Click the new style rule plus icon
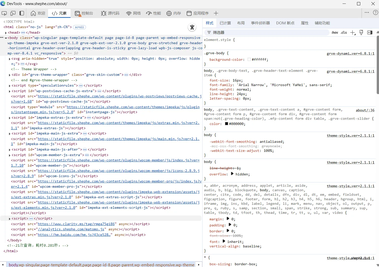Screen dimensions: 379x267 pyautogui.click(x=353, y=33)
